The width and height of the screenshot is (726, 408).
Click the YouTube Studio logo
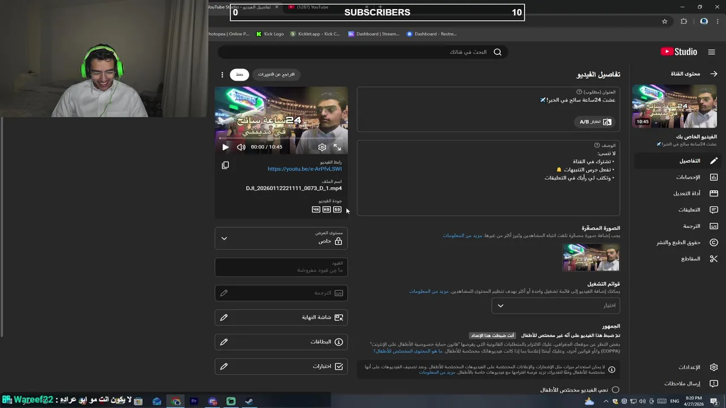[679, 52]
